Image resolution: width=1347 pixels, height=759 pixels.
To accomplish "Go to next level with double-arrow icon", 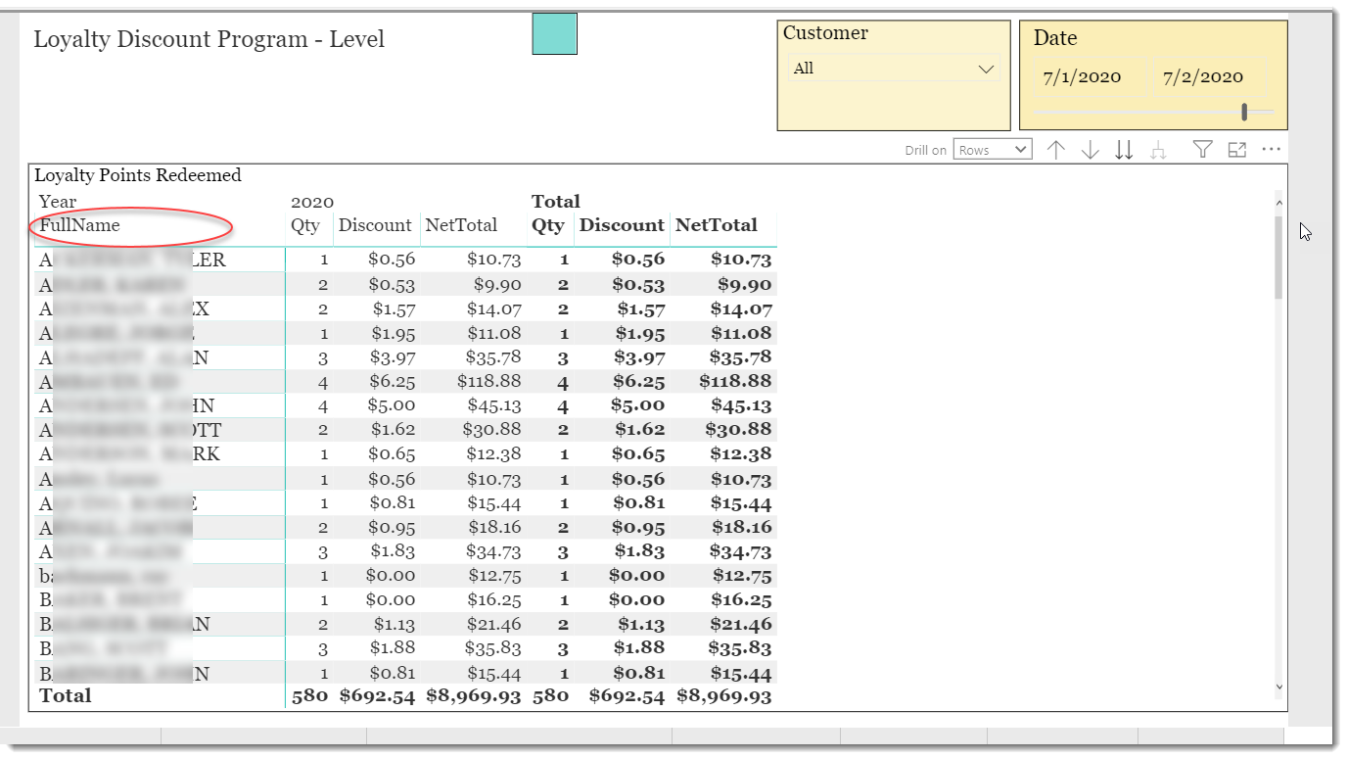I will [x=1125, y=150].
